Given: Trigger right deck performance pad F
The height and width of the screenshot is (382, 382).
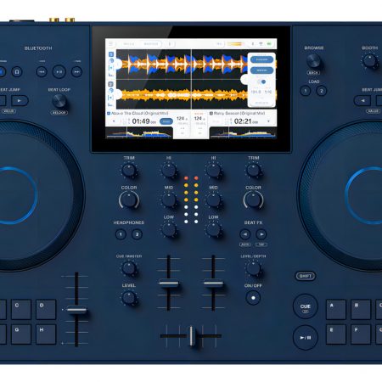Looking at the screenshot, I should [x=361, y=334].
